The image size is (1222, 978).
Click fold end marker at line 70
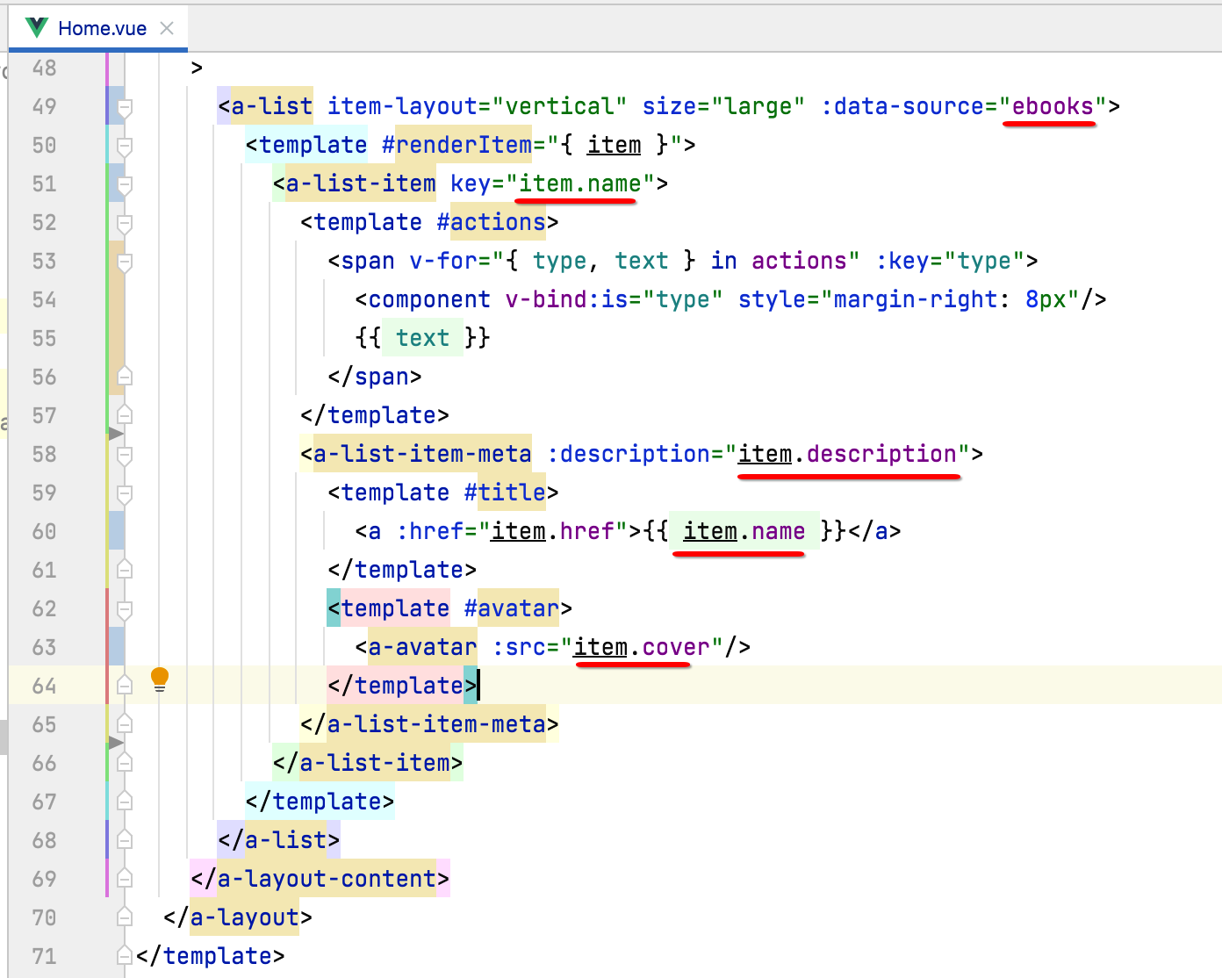tap(125, 917)
